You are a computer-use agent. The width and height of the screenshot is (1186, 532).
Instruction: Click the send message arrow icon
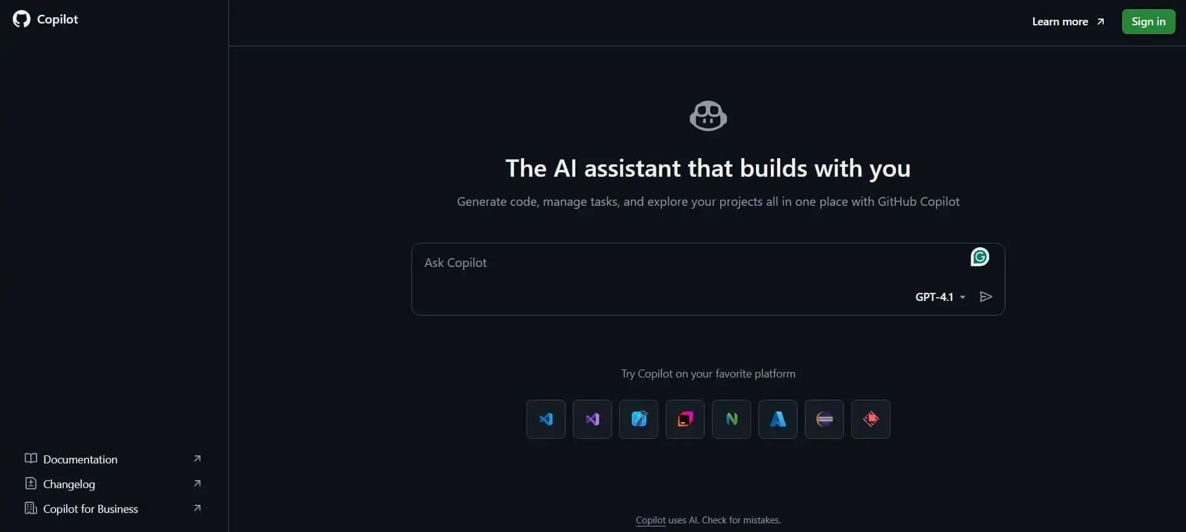(986, 297)
